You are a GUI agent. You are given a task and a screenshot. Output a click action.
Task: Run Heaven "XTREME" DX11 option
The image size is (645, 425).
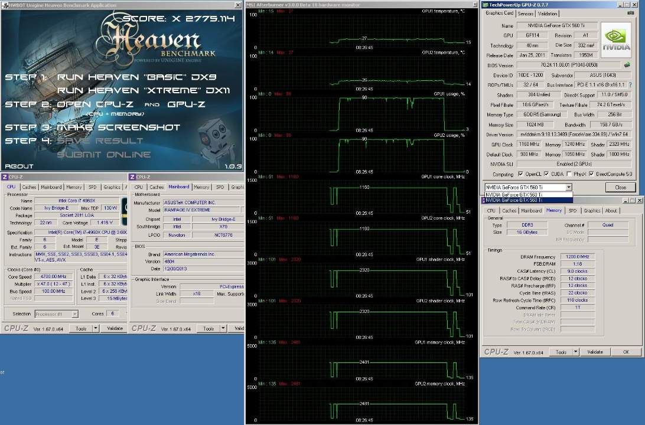pyautogui.click(x=144, y=90)
